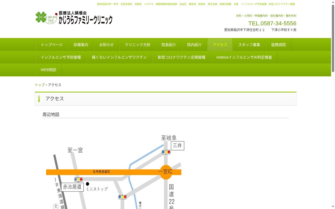Click the 咳喘息 top link
Viewport: 335px width, 209px height.
pyautogui.click(x=138, y=4)
